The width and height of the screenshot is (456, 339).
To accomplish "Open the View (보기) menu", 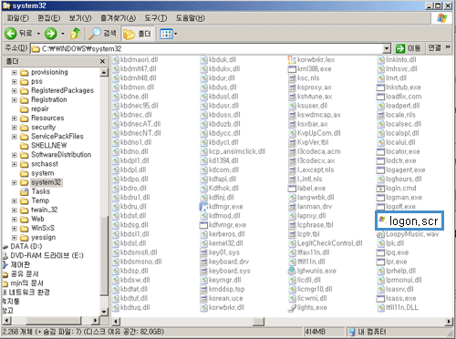I will click(x=80, y=18).
